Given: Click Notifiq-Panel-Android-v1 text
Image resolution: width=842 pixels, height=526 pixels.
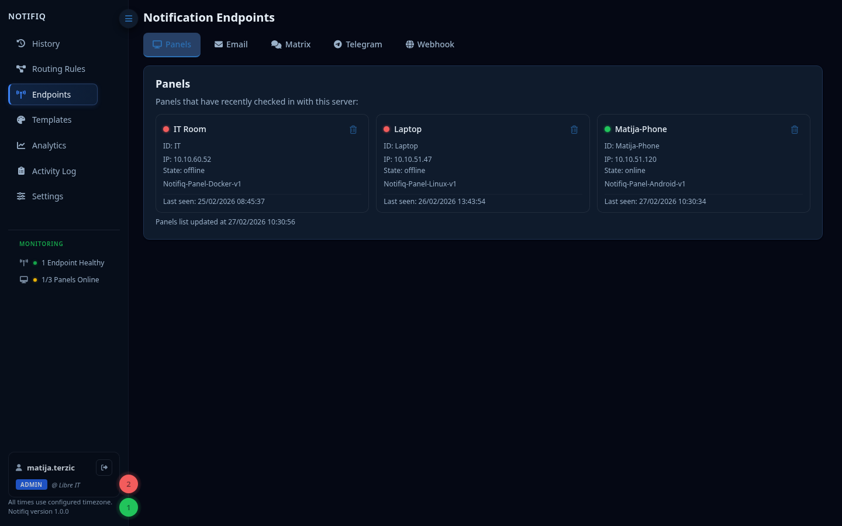Looking at the screenshot, I should coord(645,184).
